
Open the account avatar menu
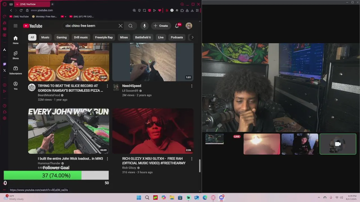pos(189,26)
